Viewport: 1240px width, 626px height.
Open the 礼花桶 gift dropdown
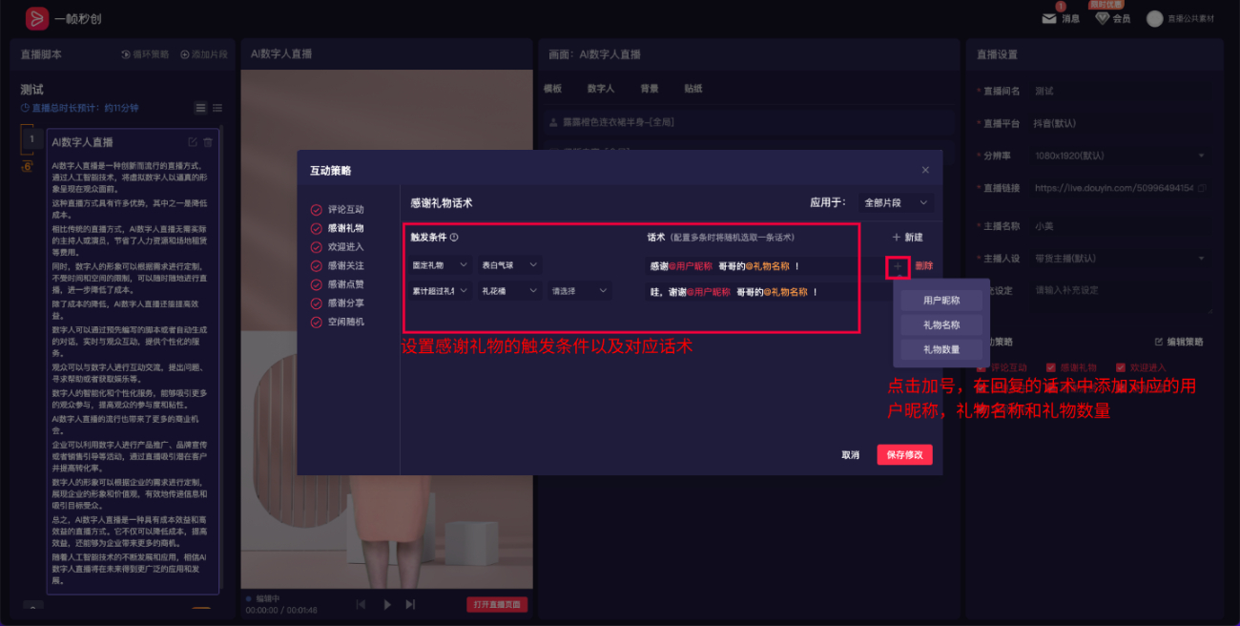point(510,291)
